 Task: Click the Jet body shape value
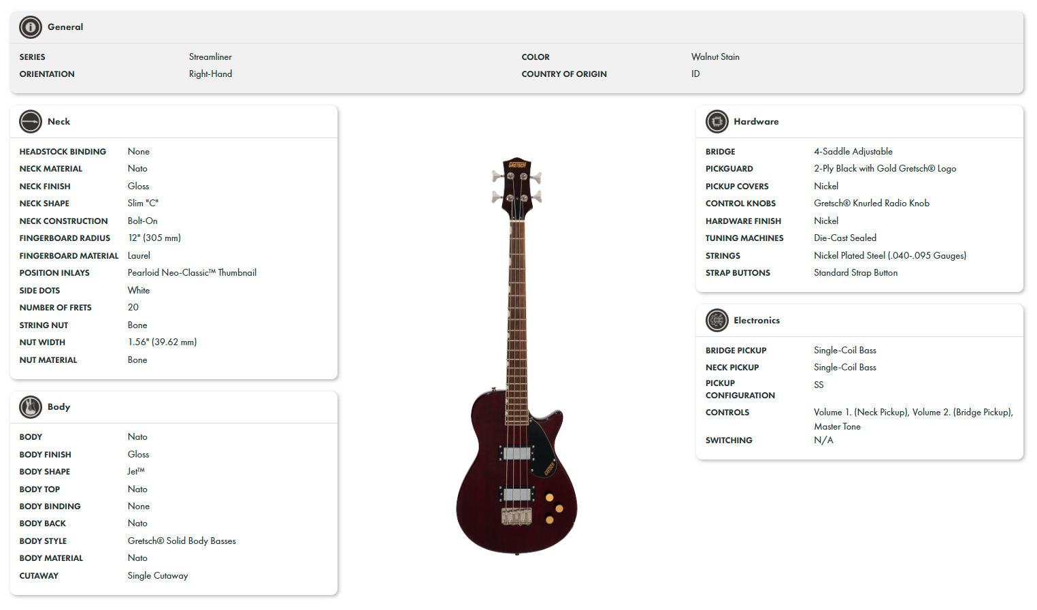coord(136,472)
